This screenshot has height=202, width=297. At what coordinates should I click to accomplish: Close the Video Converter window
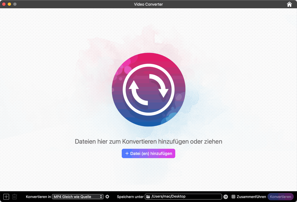(4, 4)
